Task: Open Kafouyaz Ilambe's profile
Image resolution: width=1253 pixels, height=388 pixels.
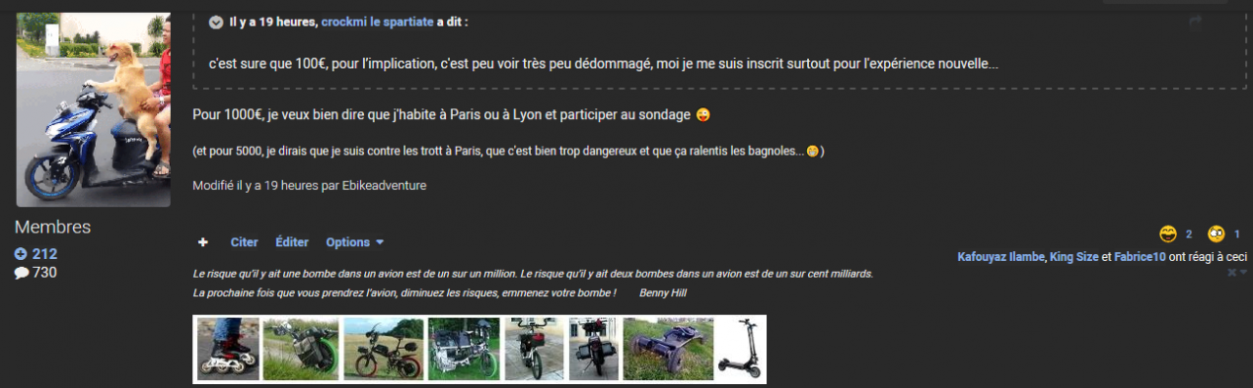Action: (x=1000, y=256)
